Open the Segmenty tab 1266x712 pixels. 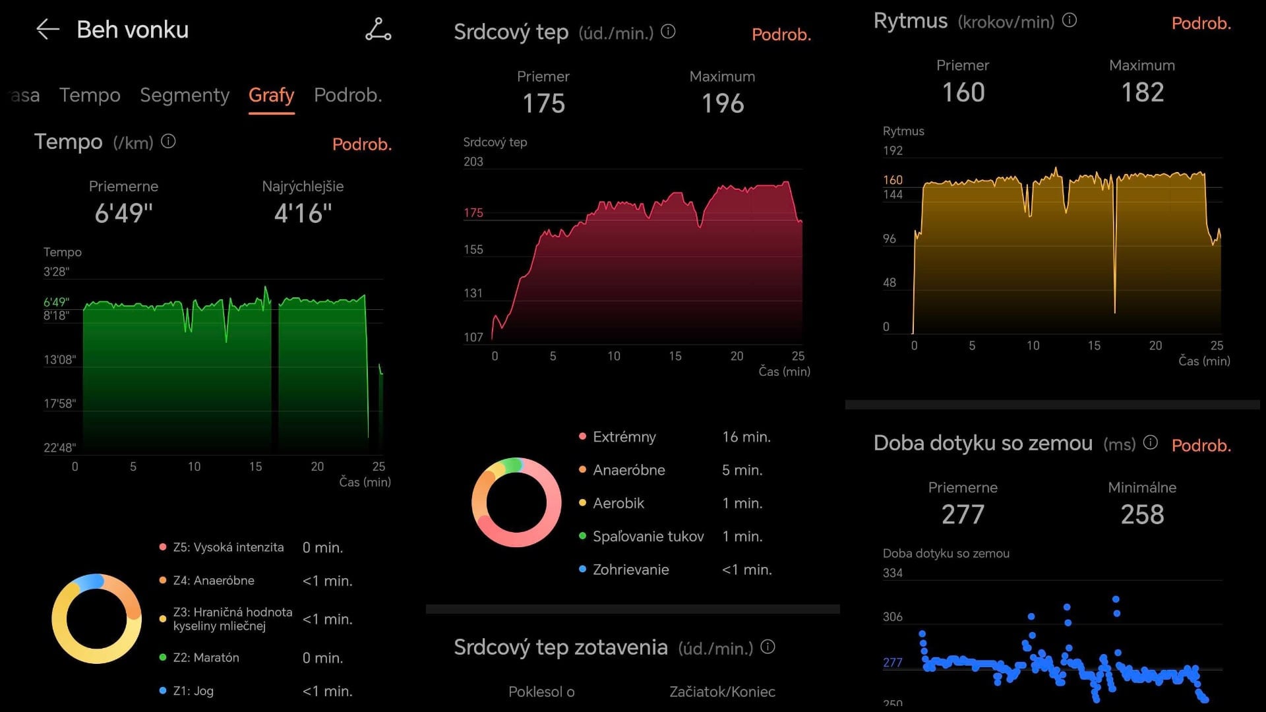point(185,95)
